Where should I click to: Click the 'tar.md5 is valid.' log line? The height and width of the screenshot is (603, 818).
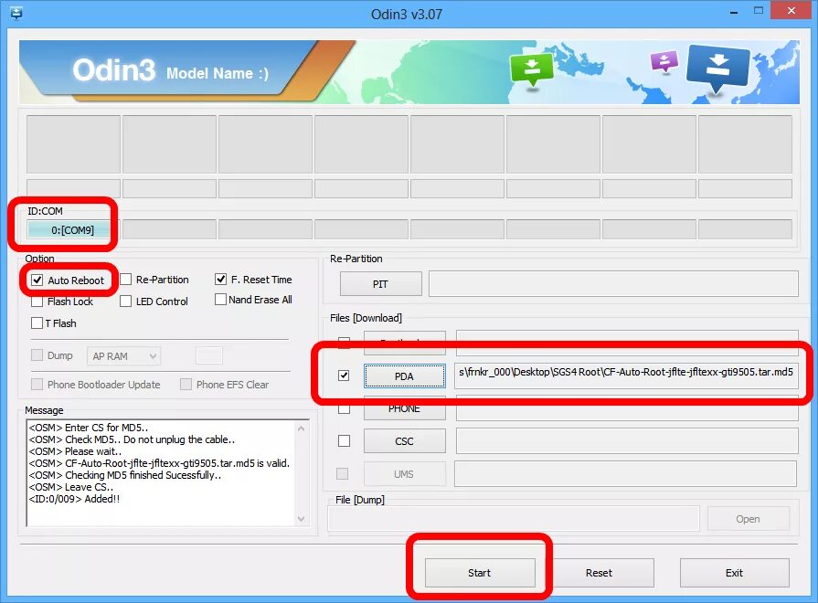click(159, 463)
